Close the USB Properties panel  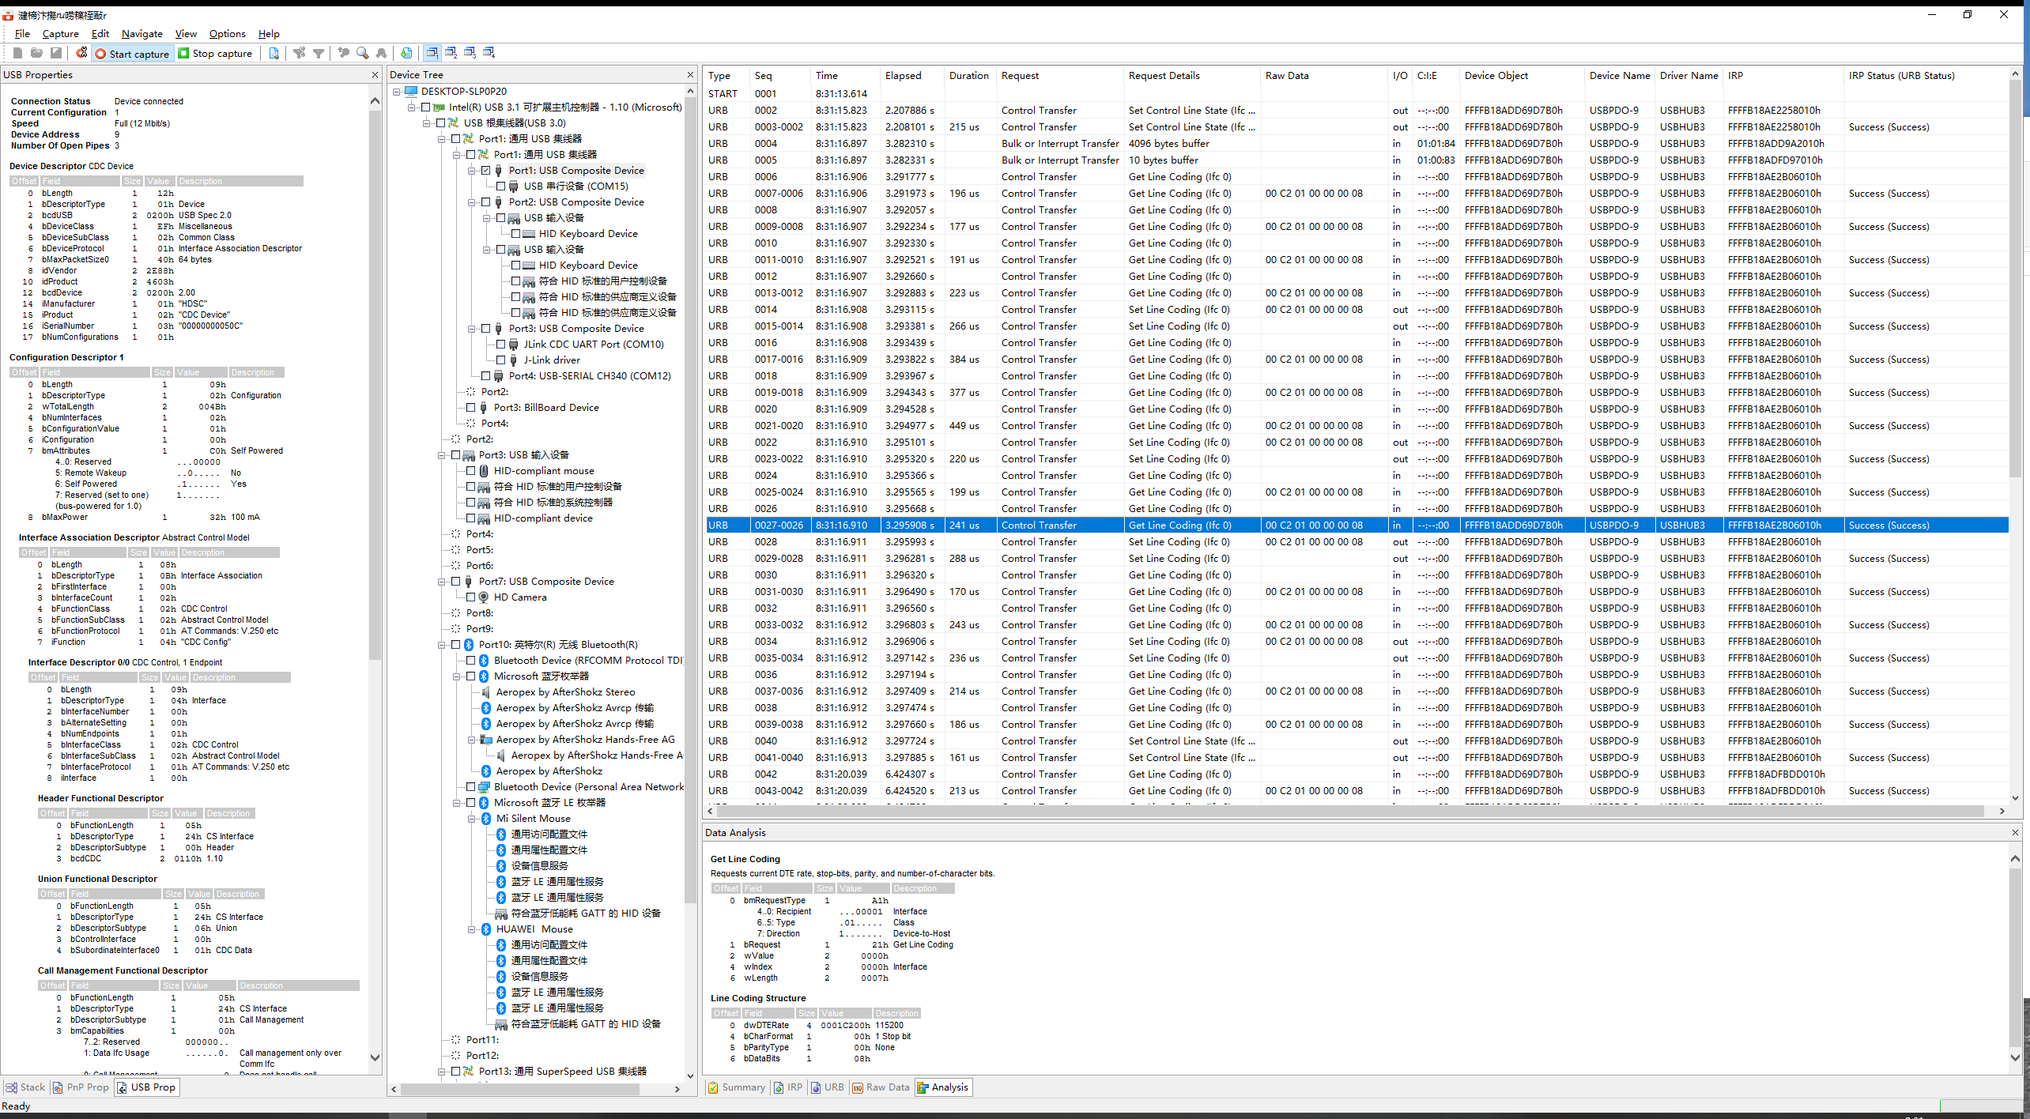[x=375, y=75]
